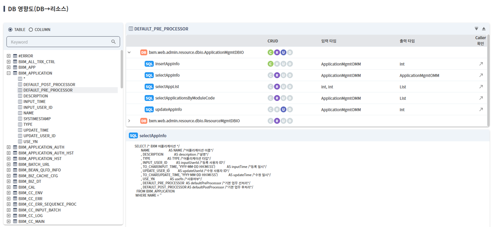Image resolution: width=492 pixels, height=227 pixels.
Task: Click the caller arrow icon for selectAppList
Action: [481, 87]
